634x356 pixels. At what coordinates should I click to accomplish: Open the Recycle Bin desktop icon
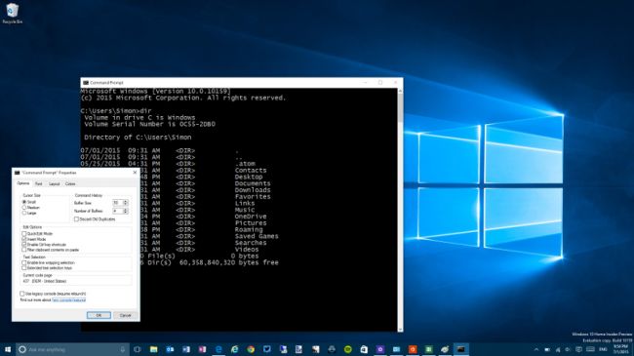click(12, 13)
